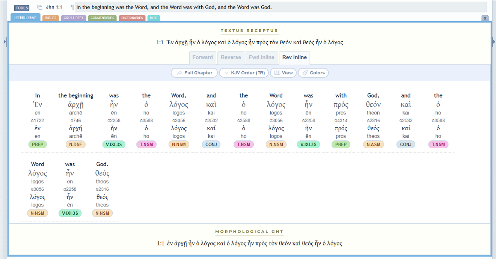Screen dimensions: 496x259
Task: Click the chevron on KJV Order button
Action: pos(226,73)
